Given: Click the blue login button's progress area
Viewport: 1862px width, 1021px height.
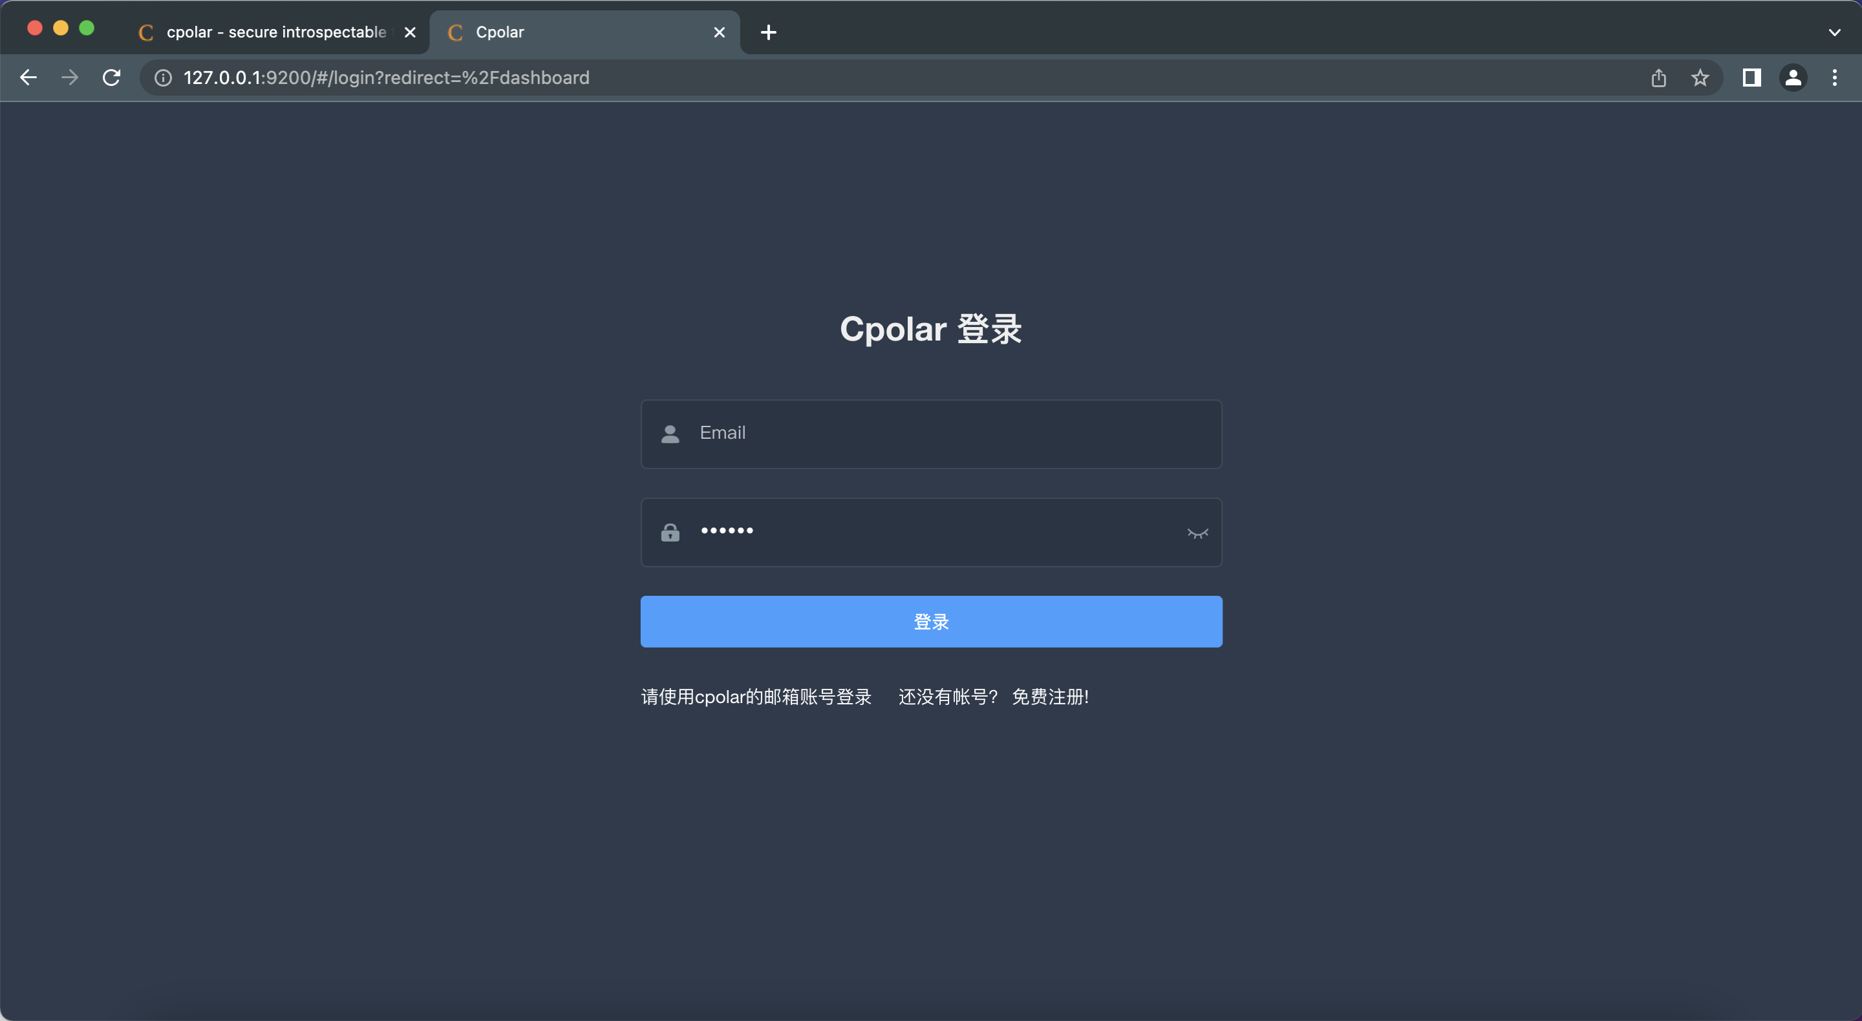Looking at the screenshot, I should (931, 622).
